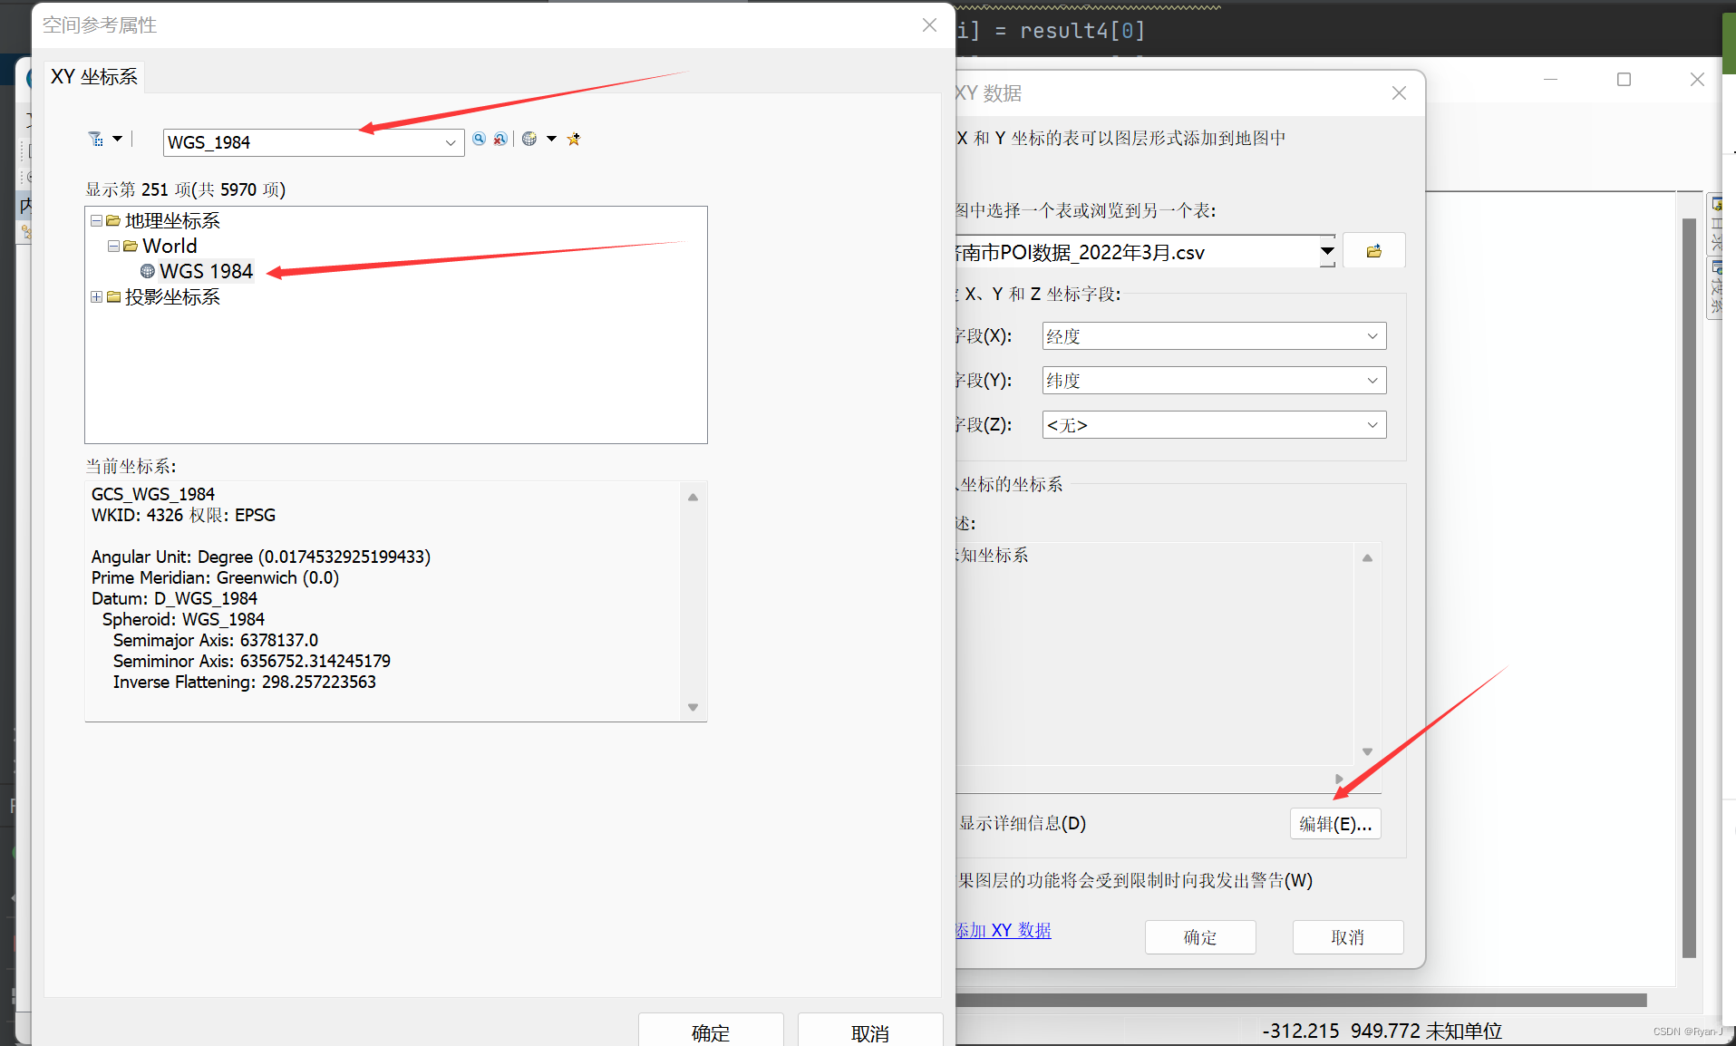The image size is (1736, 1046).
Task: Minimize the background application window
Action: pyautogui.click(x=1551, y=80)
